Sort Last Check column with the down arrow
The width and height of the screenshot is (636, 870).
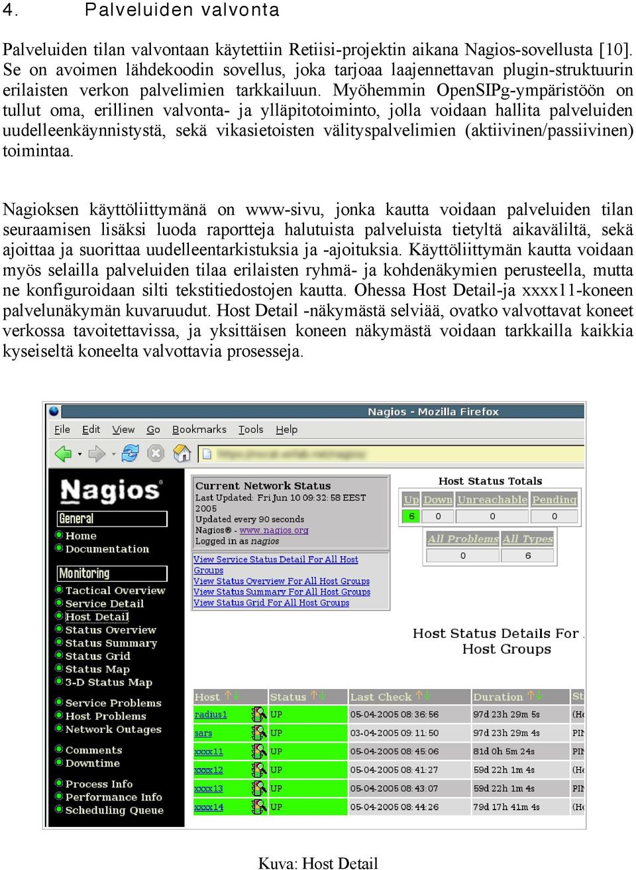coord(427,696)
